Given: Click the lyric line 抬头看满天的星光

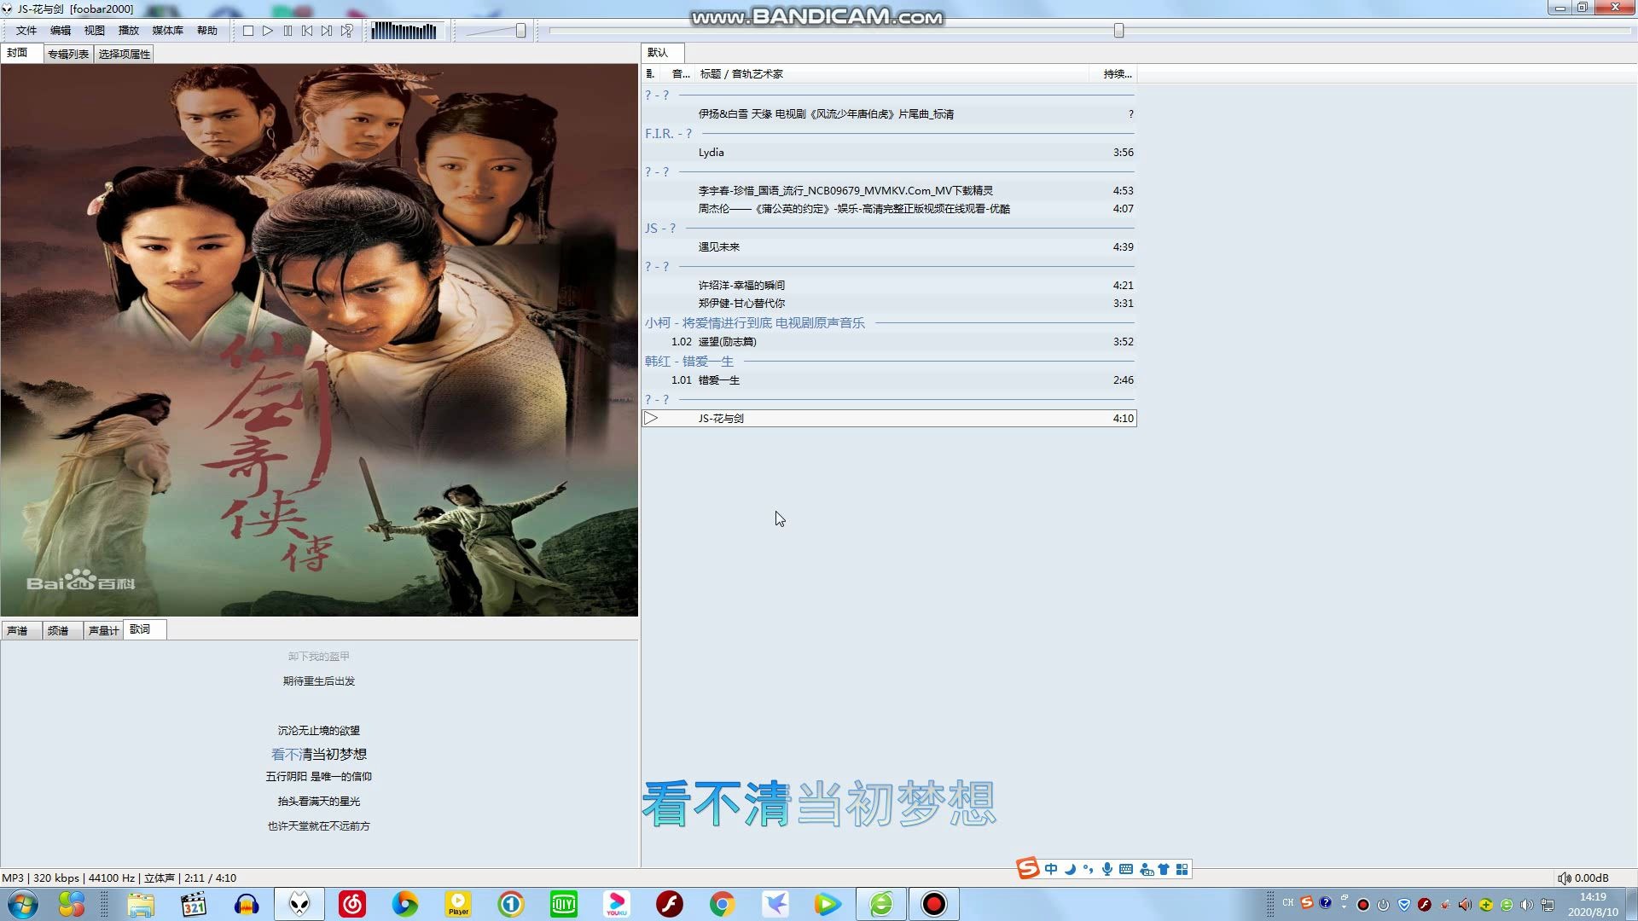Looking at the screenshot, I should point(319,802).
